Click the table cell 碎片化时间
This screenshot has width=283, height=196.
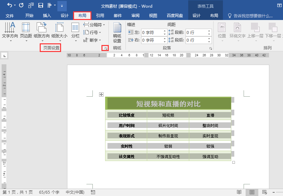(168, 125)
